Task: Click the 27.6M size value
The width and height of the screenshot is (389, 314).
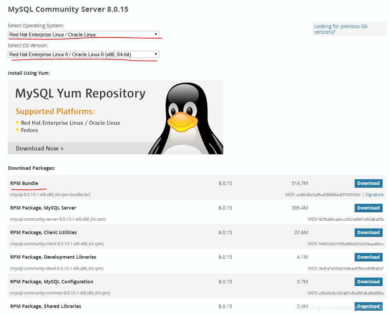Action: (x=301, y=232)
